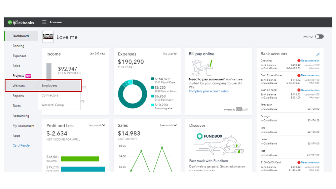Click Savings account name
336x189 pixels.
tap(265, 116)
